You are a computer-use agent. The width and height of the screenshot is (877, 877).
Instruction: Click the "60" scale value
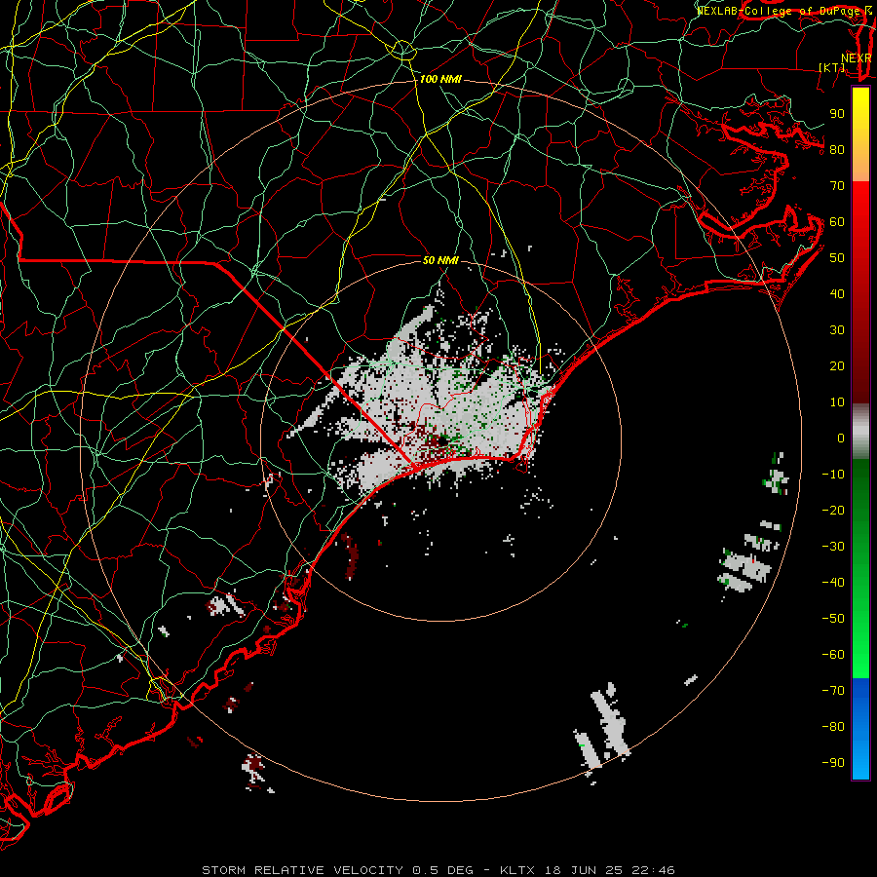coord(837,222)
